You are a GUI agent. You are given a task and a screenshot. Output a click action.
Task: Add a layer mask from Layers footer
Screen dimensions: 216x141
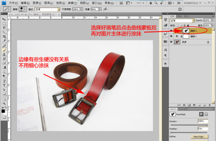(189, 105)
